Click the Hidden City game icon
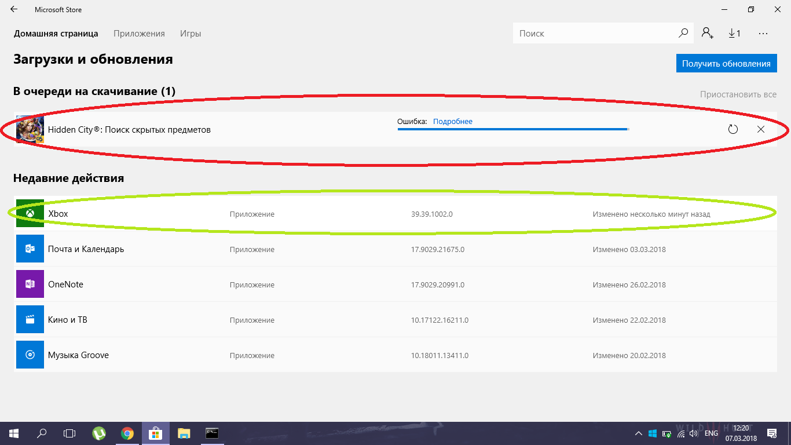The image size is (791, 445). click(x=30, y=129)
